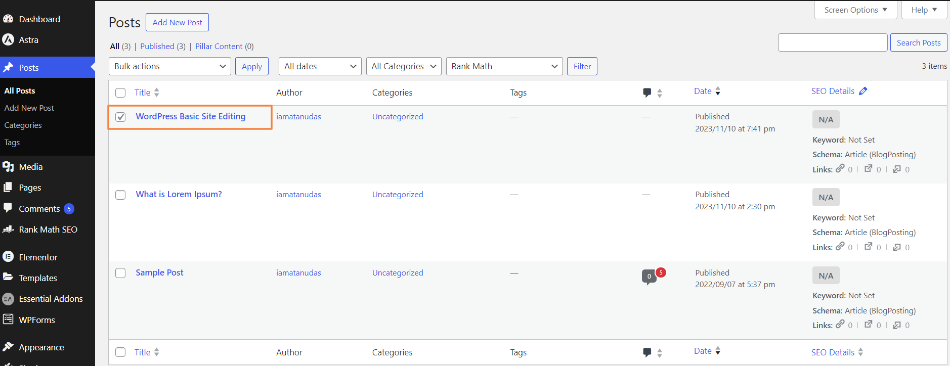Click SEO Details sort arrows in footer

point(860,352)
